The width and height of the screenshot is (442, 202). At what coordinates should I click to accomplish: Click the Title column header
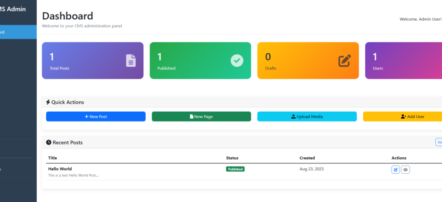52,158
